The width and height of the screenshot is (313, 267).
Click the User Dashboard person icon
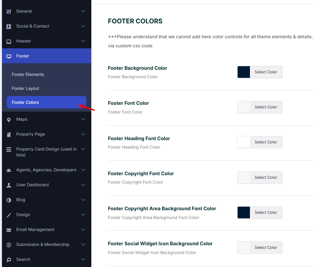pyautogui.click(x=9, y=185)
